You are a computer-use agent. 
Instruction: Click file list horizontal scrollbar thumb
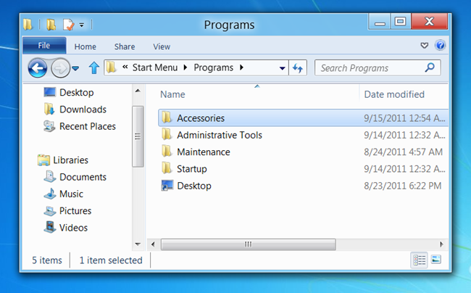coord(249,244)
